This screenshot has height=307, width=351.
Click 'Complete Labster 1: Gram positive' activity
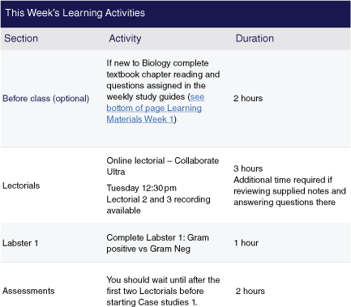point(157,243)
